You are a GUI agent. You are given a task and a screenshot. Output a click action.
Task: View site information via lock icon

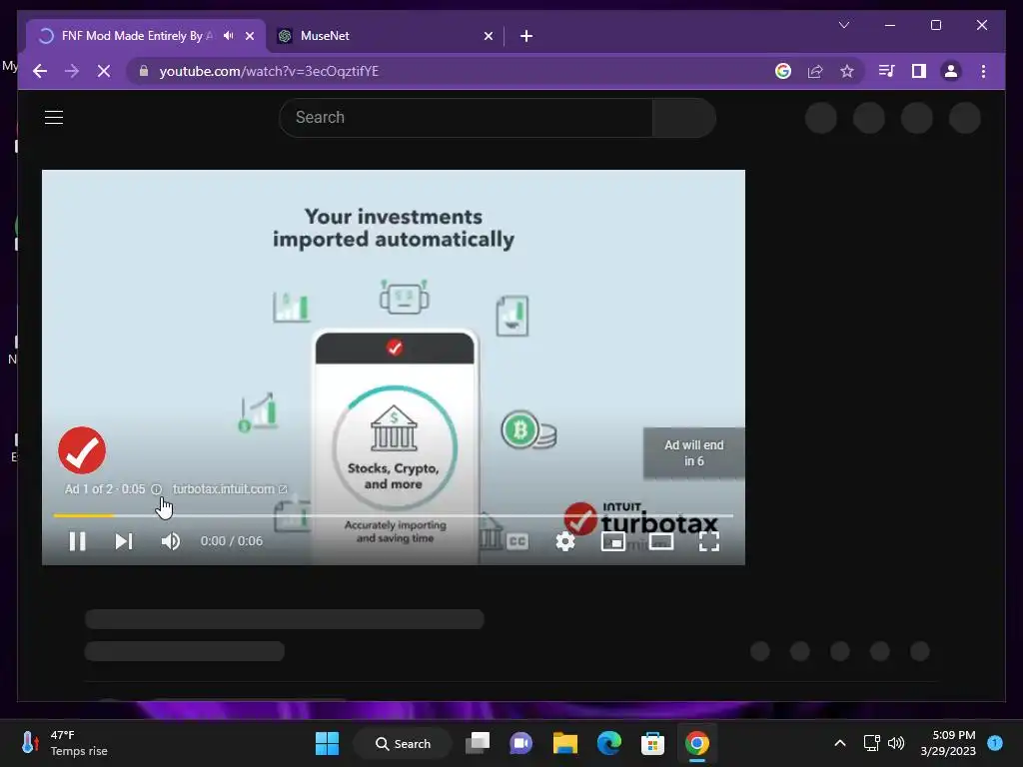click(144, 71)
